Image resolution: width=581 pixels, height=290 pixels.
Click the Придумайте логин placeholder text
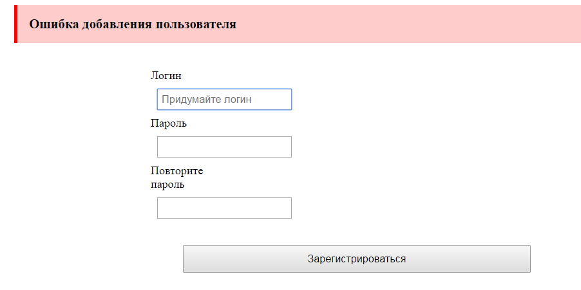tap(206, 100)
